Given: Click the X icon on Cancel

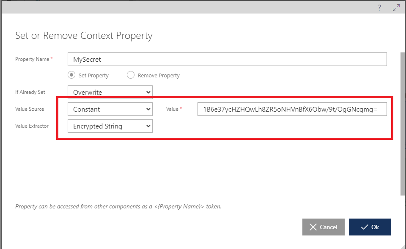Looking at the screenshot, I should (313, 227).
